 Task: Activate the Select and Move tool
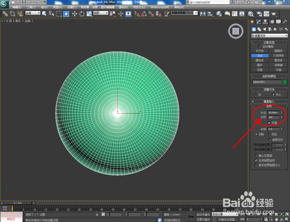point(75,14)
